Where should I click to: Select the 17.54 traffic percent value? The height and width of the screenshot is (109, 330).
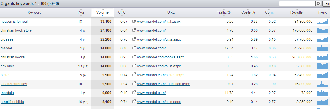tap(229, 48)
